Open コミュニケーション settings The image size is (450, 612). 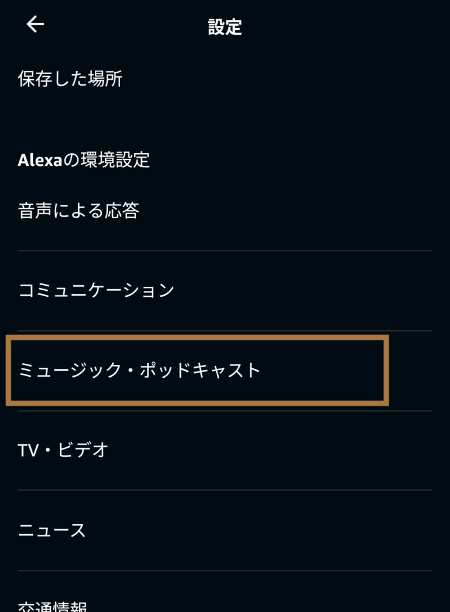pyautogui.click(x=97, y=290)
